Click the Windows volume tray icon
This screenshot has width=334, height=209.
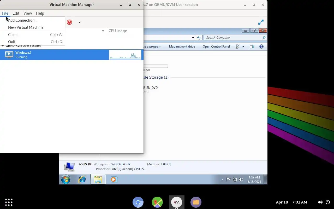coord(241,179)
